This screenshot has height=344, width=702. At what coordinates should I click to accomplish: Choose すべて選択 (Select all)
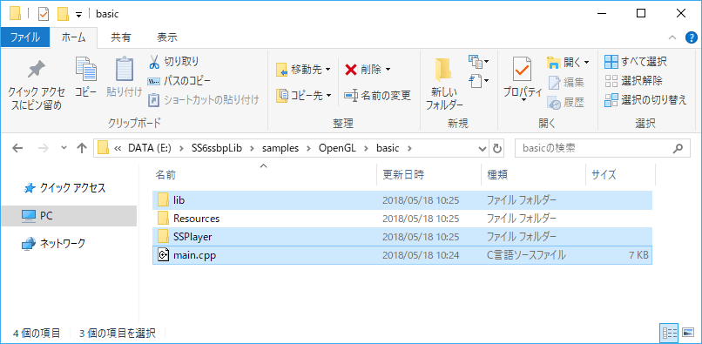click(x=635, y=61)
